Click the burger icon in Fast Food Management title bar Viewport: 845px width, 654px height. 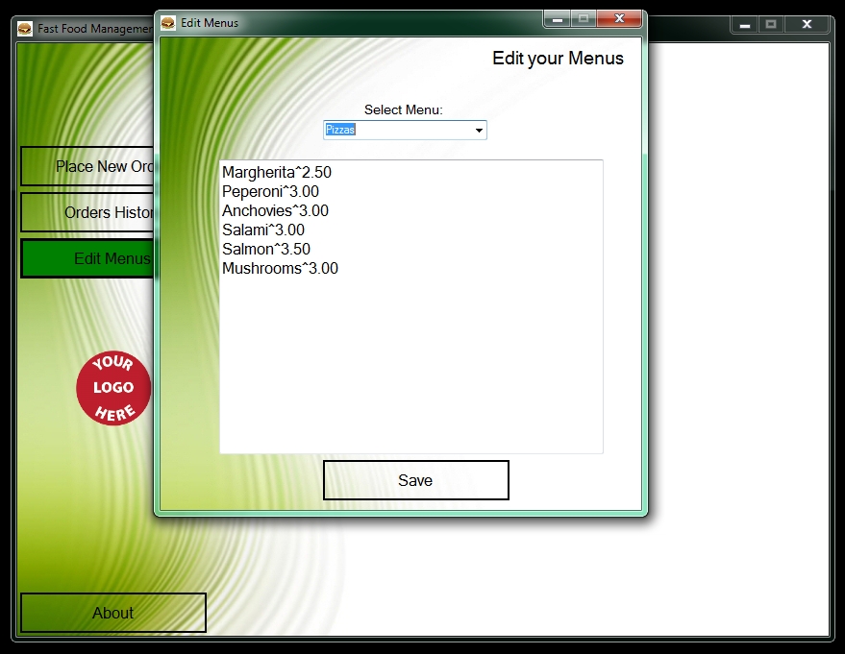click(25, 29)
